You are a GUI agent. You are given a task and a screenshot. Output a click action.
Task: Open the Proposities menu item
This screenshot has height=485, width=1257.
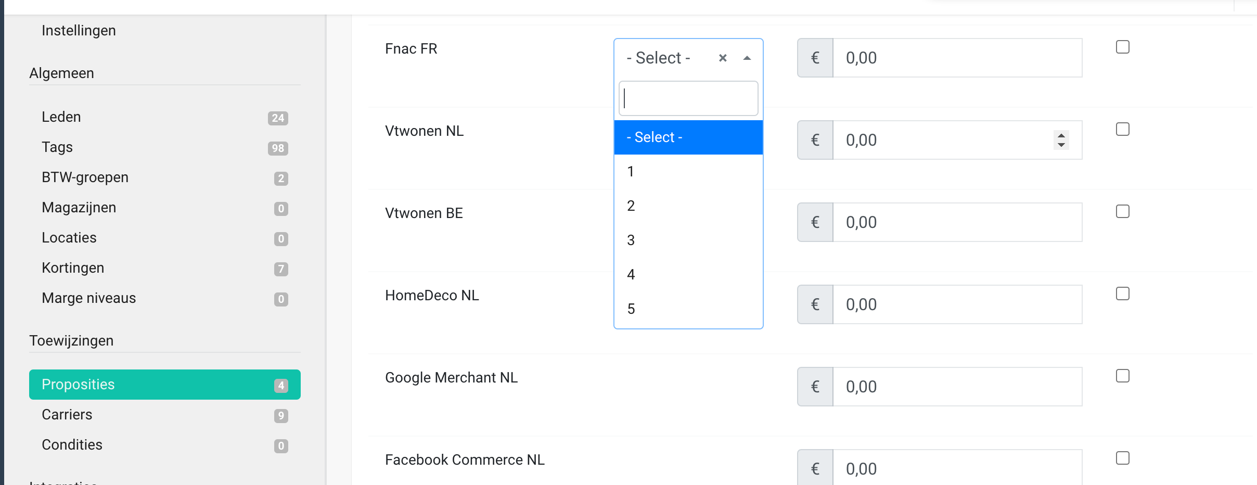click(164, 385)
